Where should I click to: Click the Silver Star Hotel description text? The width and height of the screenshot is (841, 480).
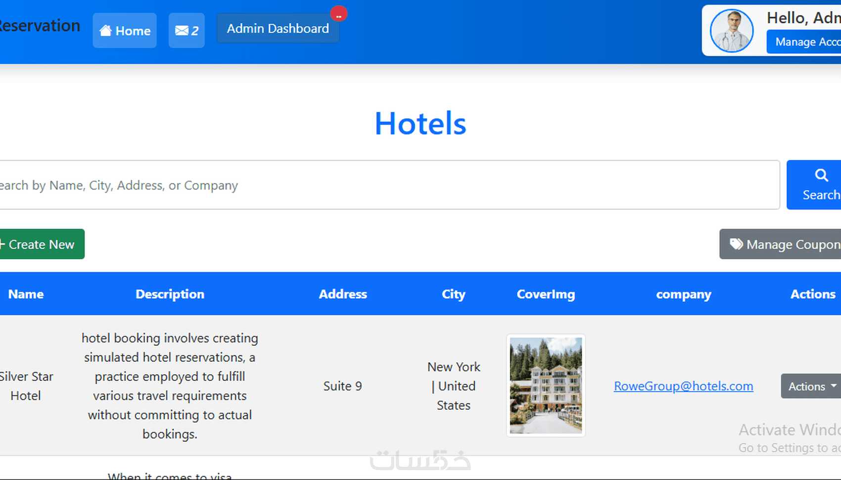point(170,386)
